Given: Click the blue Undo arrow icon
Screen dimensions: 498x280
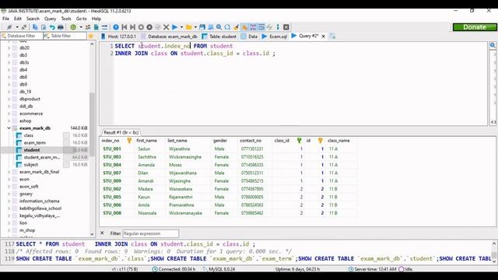Looking at the screenshot, I should [52, 27].
